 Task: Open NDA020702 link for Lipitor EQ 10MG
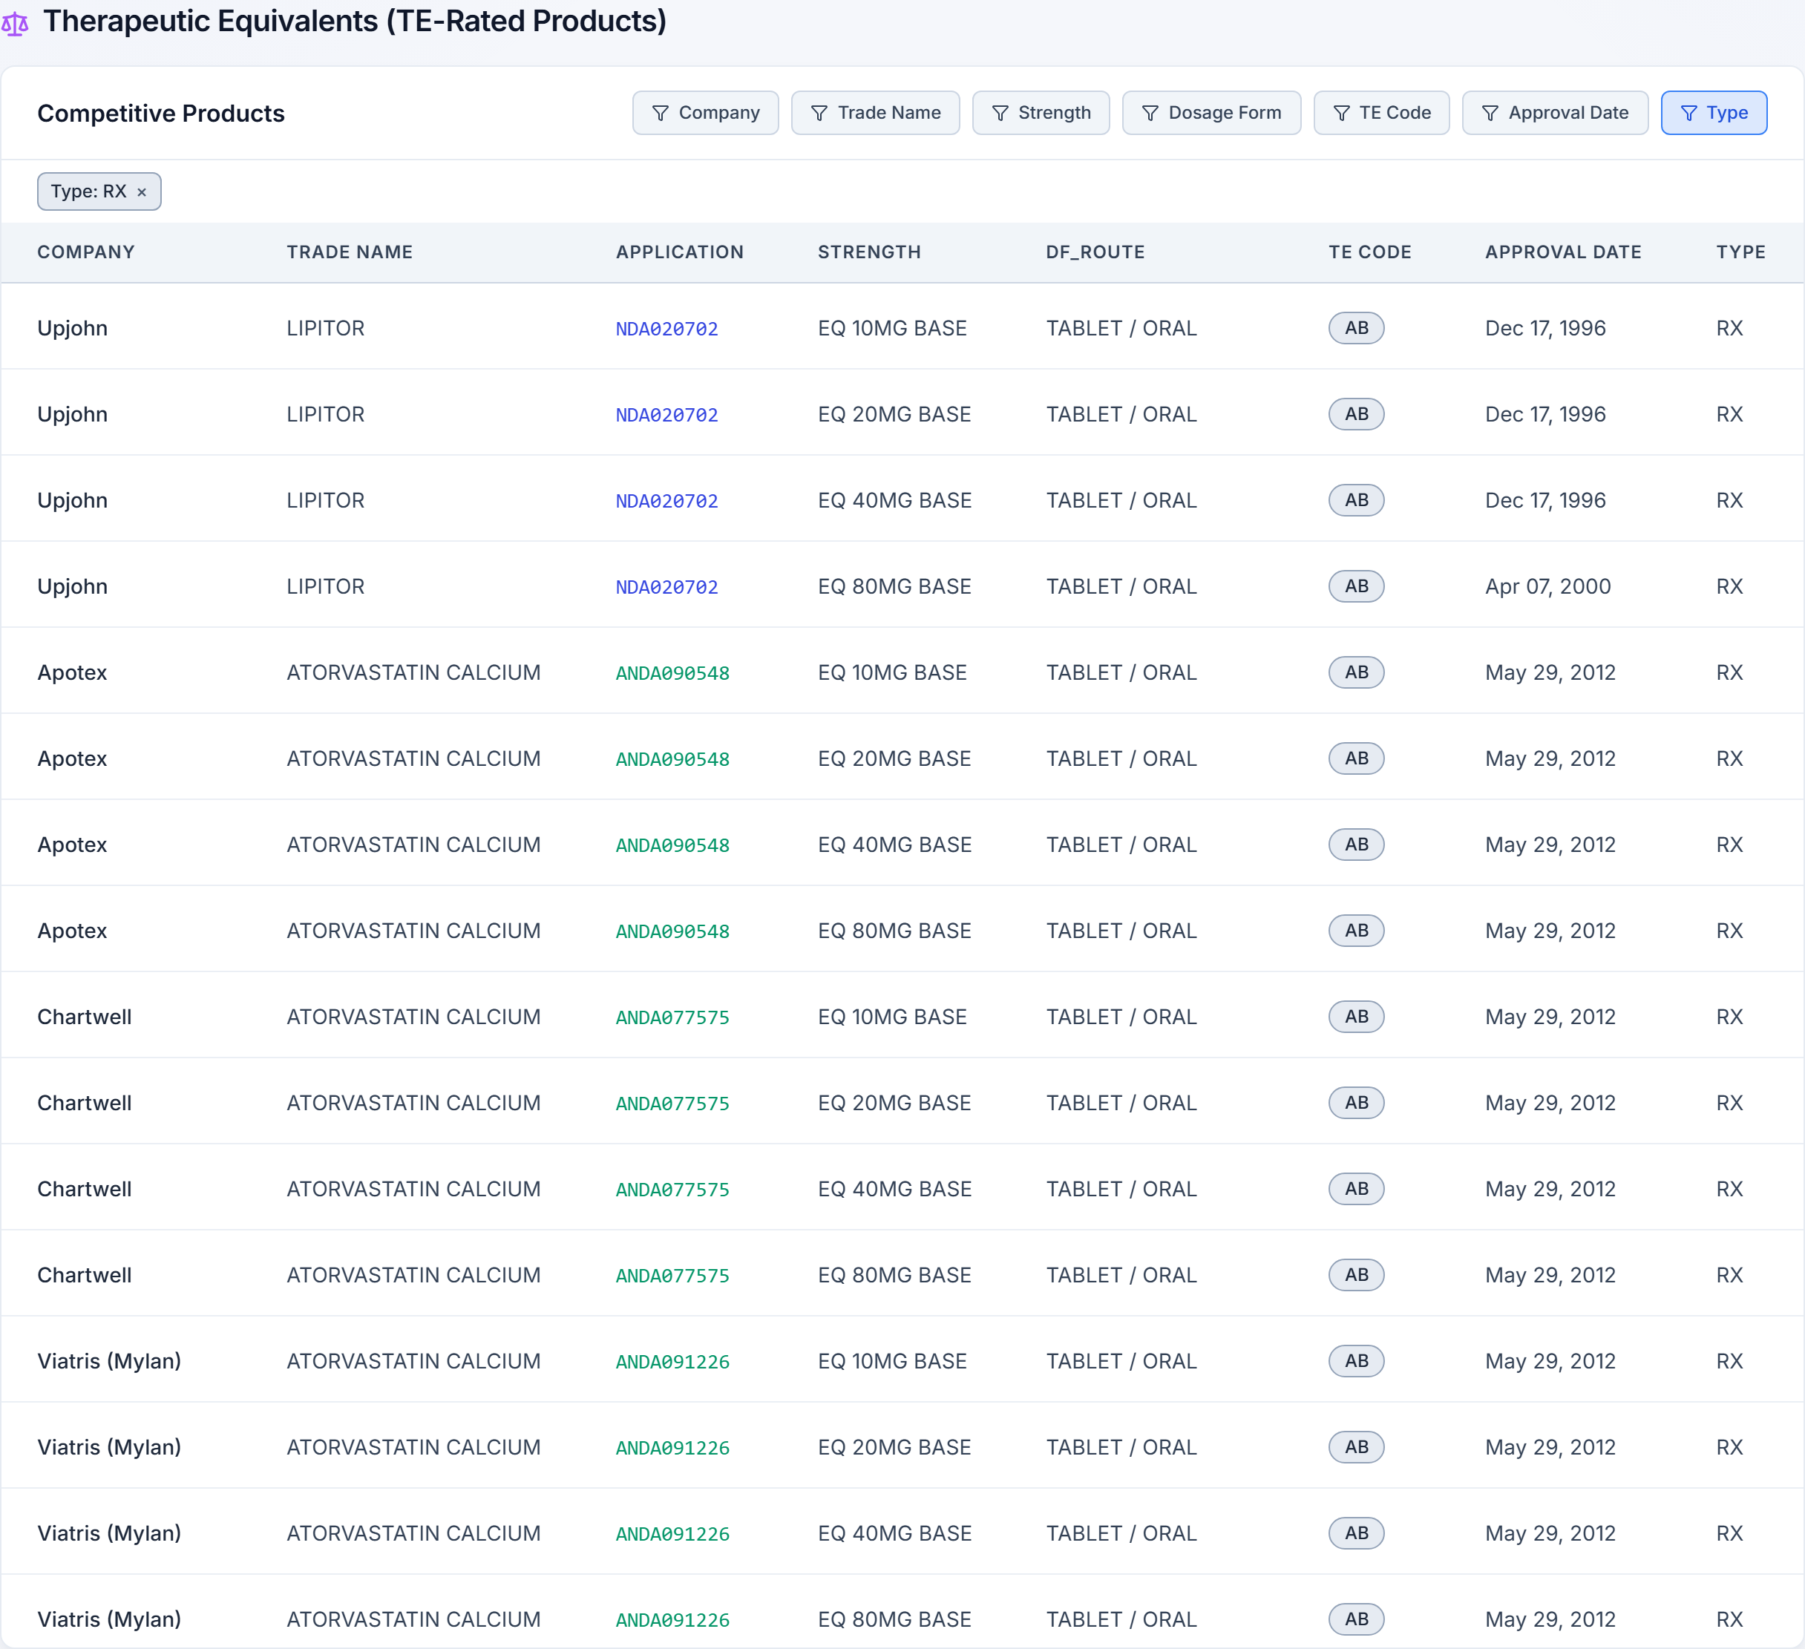coord(667,330)
